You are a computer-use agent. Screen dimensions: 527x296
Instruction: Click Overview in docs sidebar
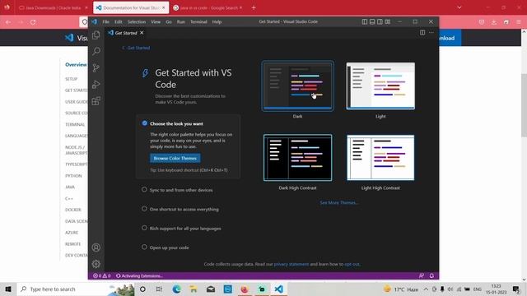(x=76, y=64)
